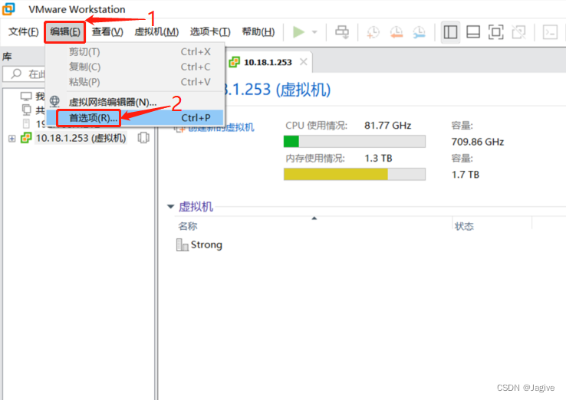Viewport: 566px width, 400px height.
Task: Click the shared VMs icon in library
Action: tap(26, 110)
